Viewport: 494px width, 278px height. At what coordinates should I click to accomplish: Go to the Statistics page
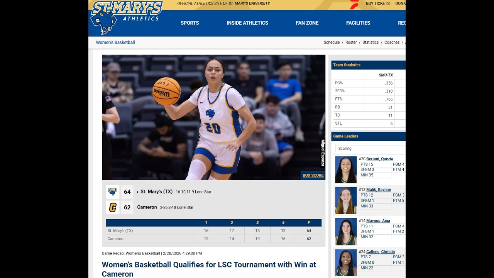tap(370, 42)
